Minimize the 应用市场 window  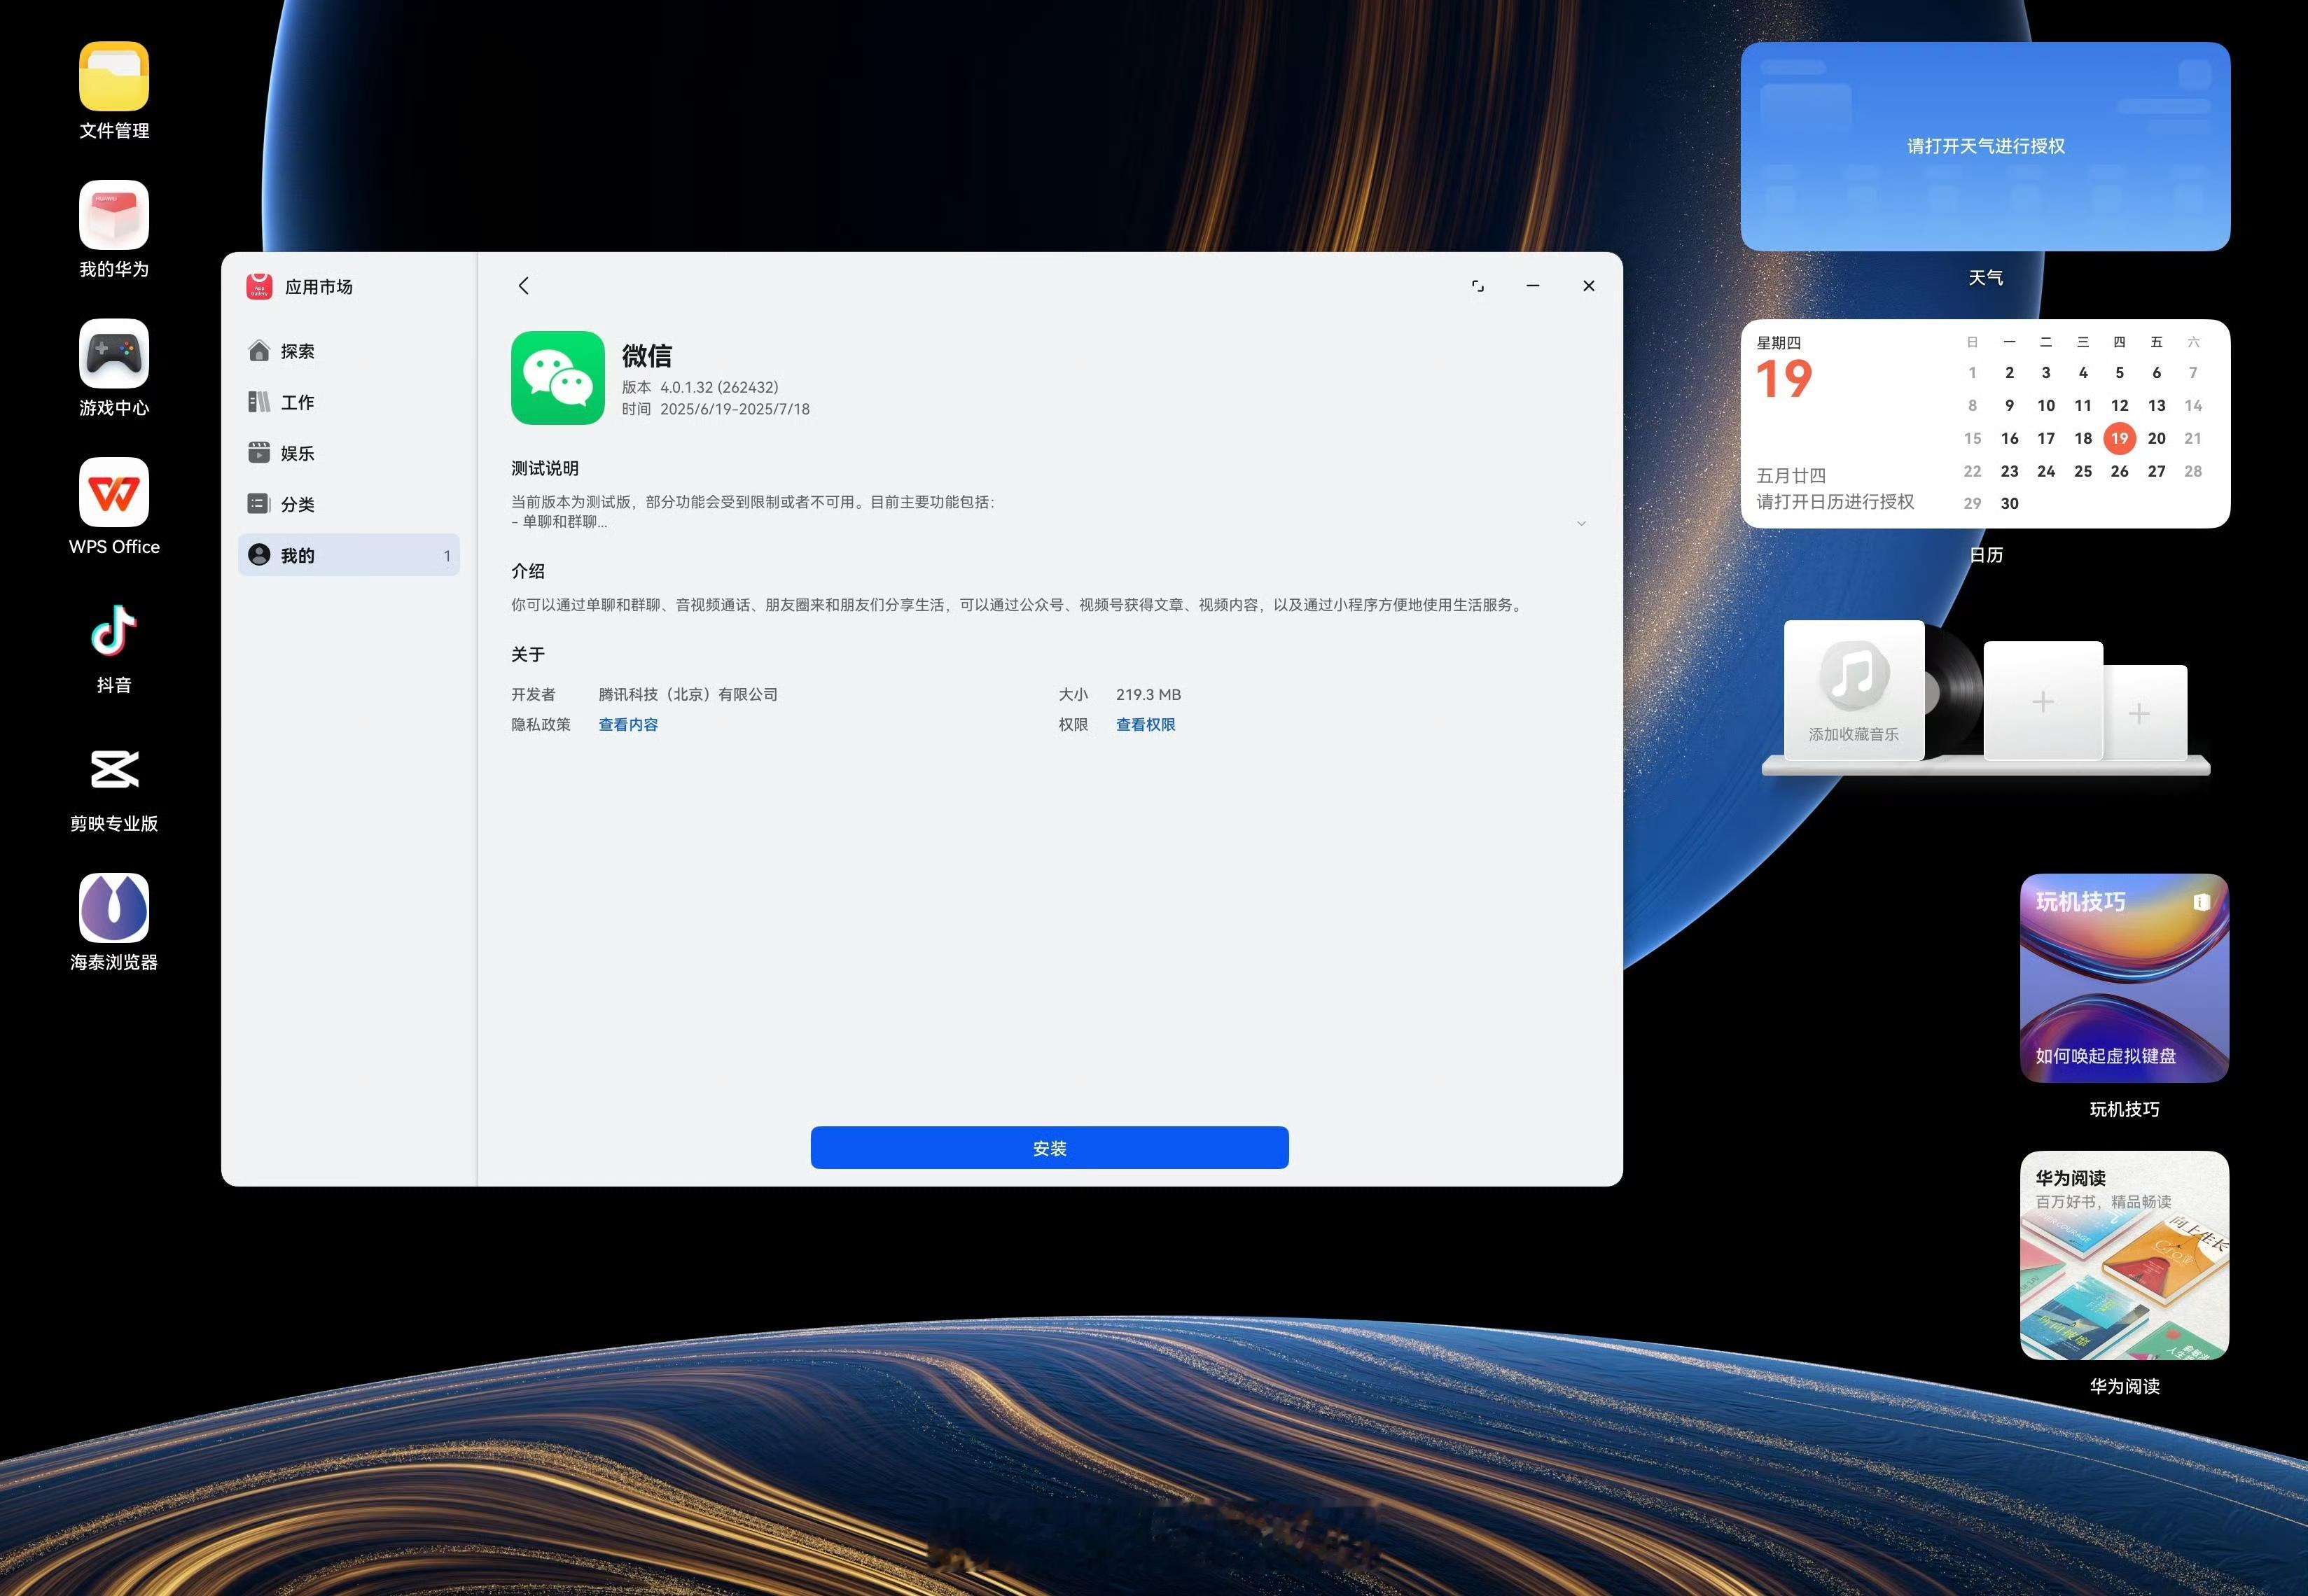(x=1533, y=286)
